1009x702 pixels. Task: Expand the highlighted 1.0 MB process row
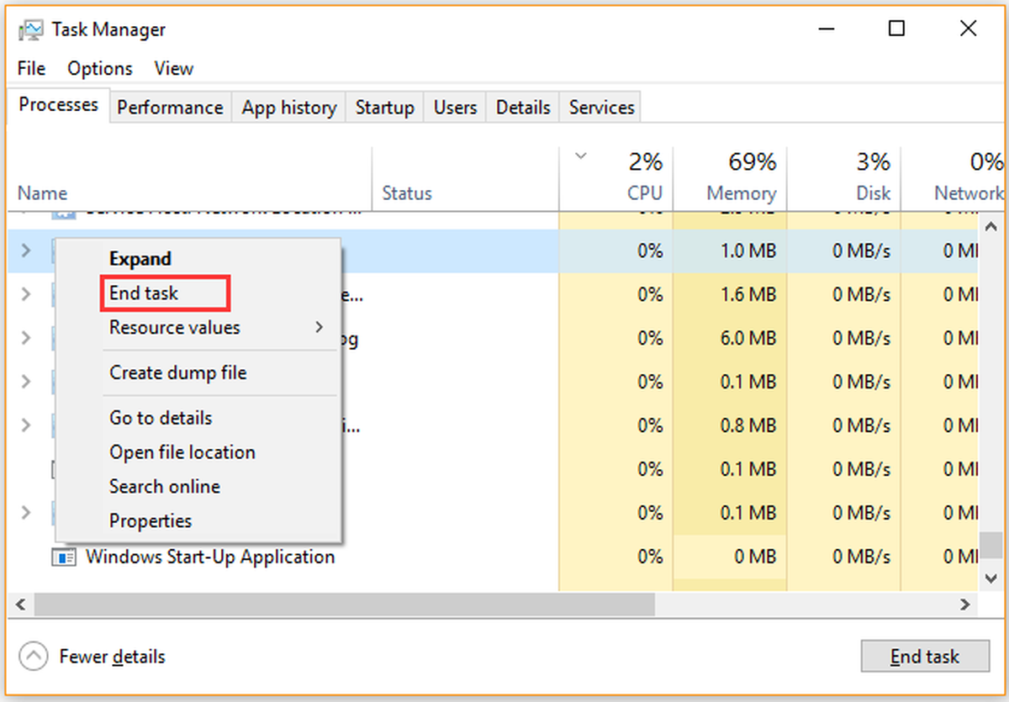click(x=25, y=251)
